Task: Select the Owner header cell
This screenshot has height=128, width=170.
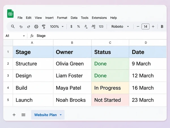Action: [72, 52]
